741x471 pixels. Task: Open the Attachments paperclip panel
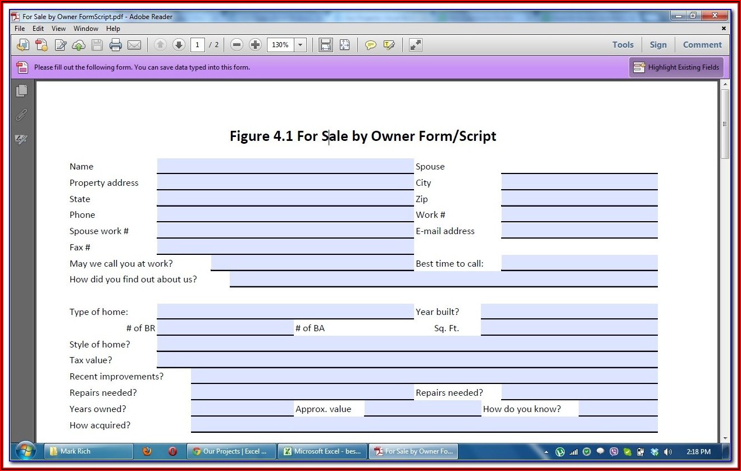tap(22, 115)
